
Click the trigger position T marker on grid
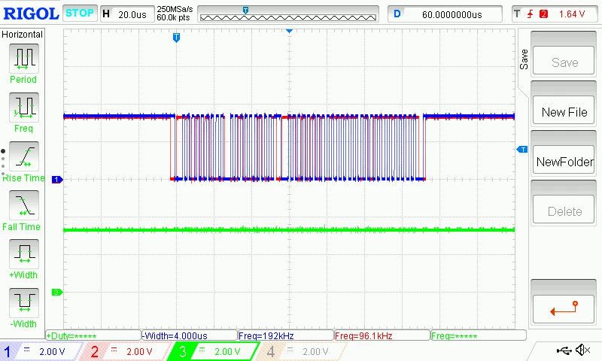[176, 37]
